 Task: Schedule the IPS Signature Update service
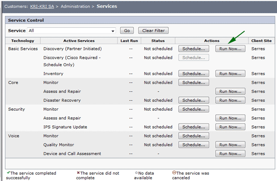click(193, 127)
